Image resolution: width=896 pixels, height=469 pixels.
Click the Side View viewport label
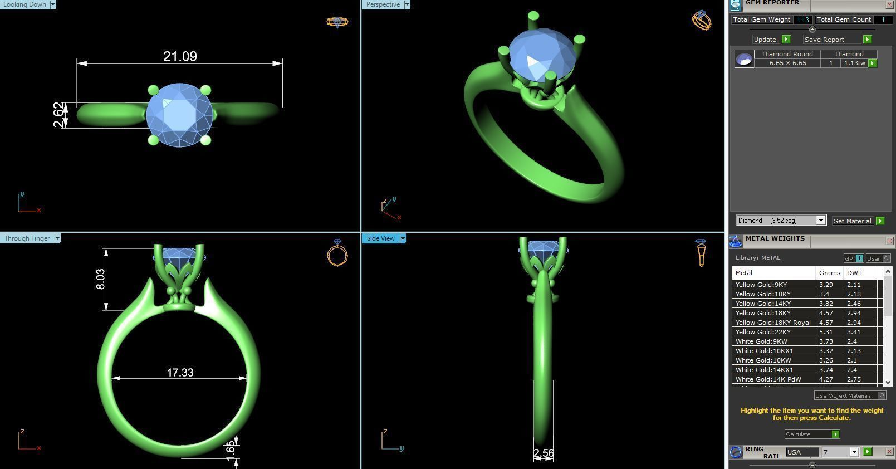click(x=381, y=238)
